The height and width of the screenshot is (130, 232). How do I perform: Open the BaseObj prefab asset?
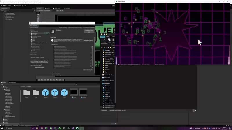(x=45, y=92)
